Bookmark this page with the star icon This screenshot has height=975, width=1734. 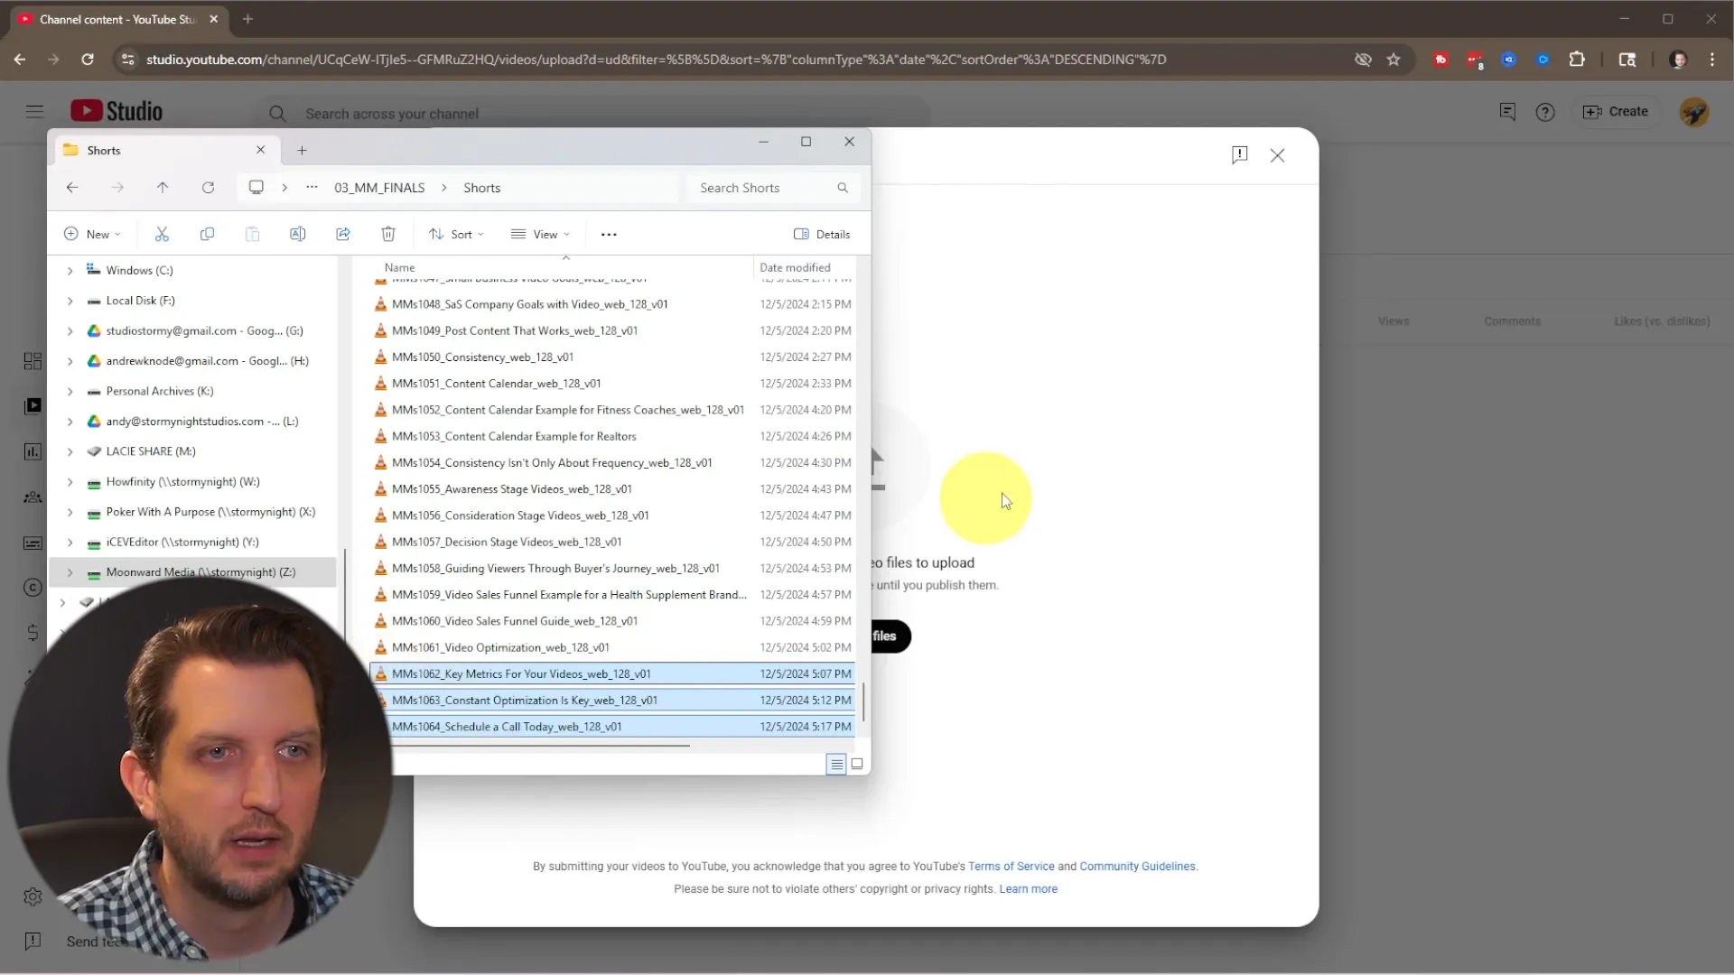[x=1394, y=60]
